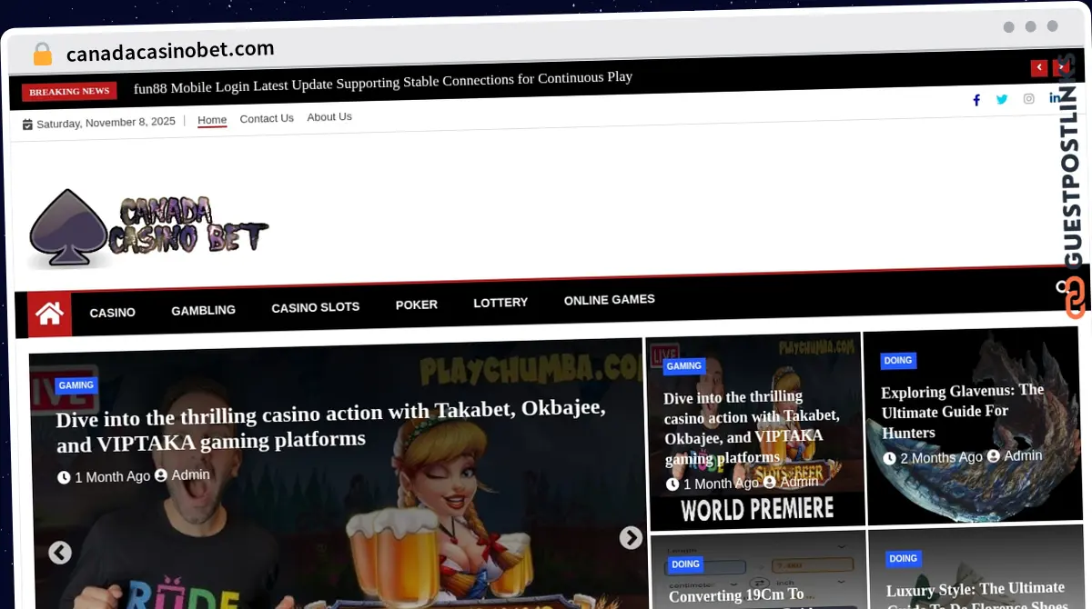Go to the Poker section
Screen dimensions: 1092x609
tap(416, 304)
